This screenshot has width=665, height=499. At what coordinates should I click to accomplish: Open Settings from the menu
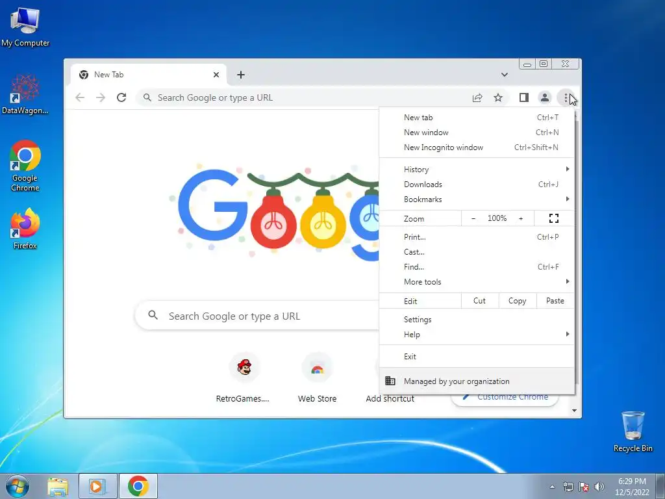(x=477, y=320)
